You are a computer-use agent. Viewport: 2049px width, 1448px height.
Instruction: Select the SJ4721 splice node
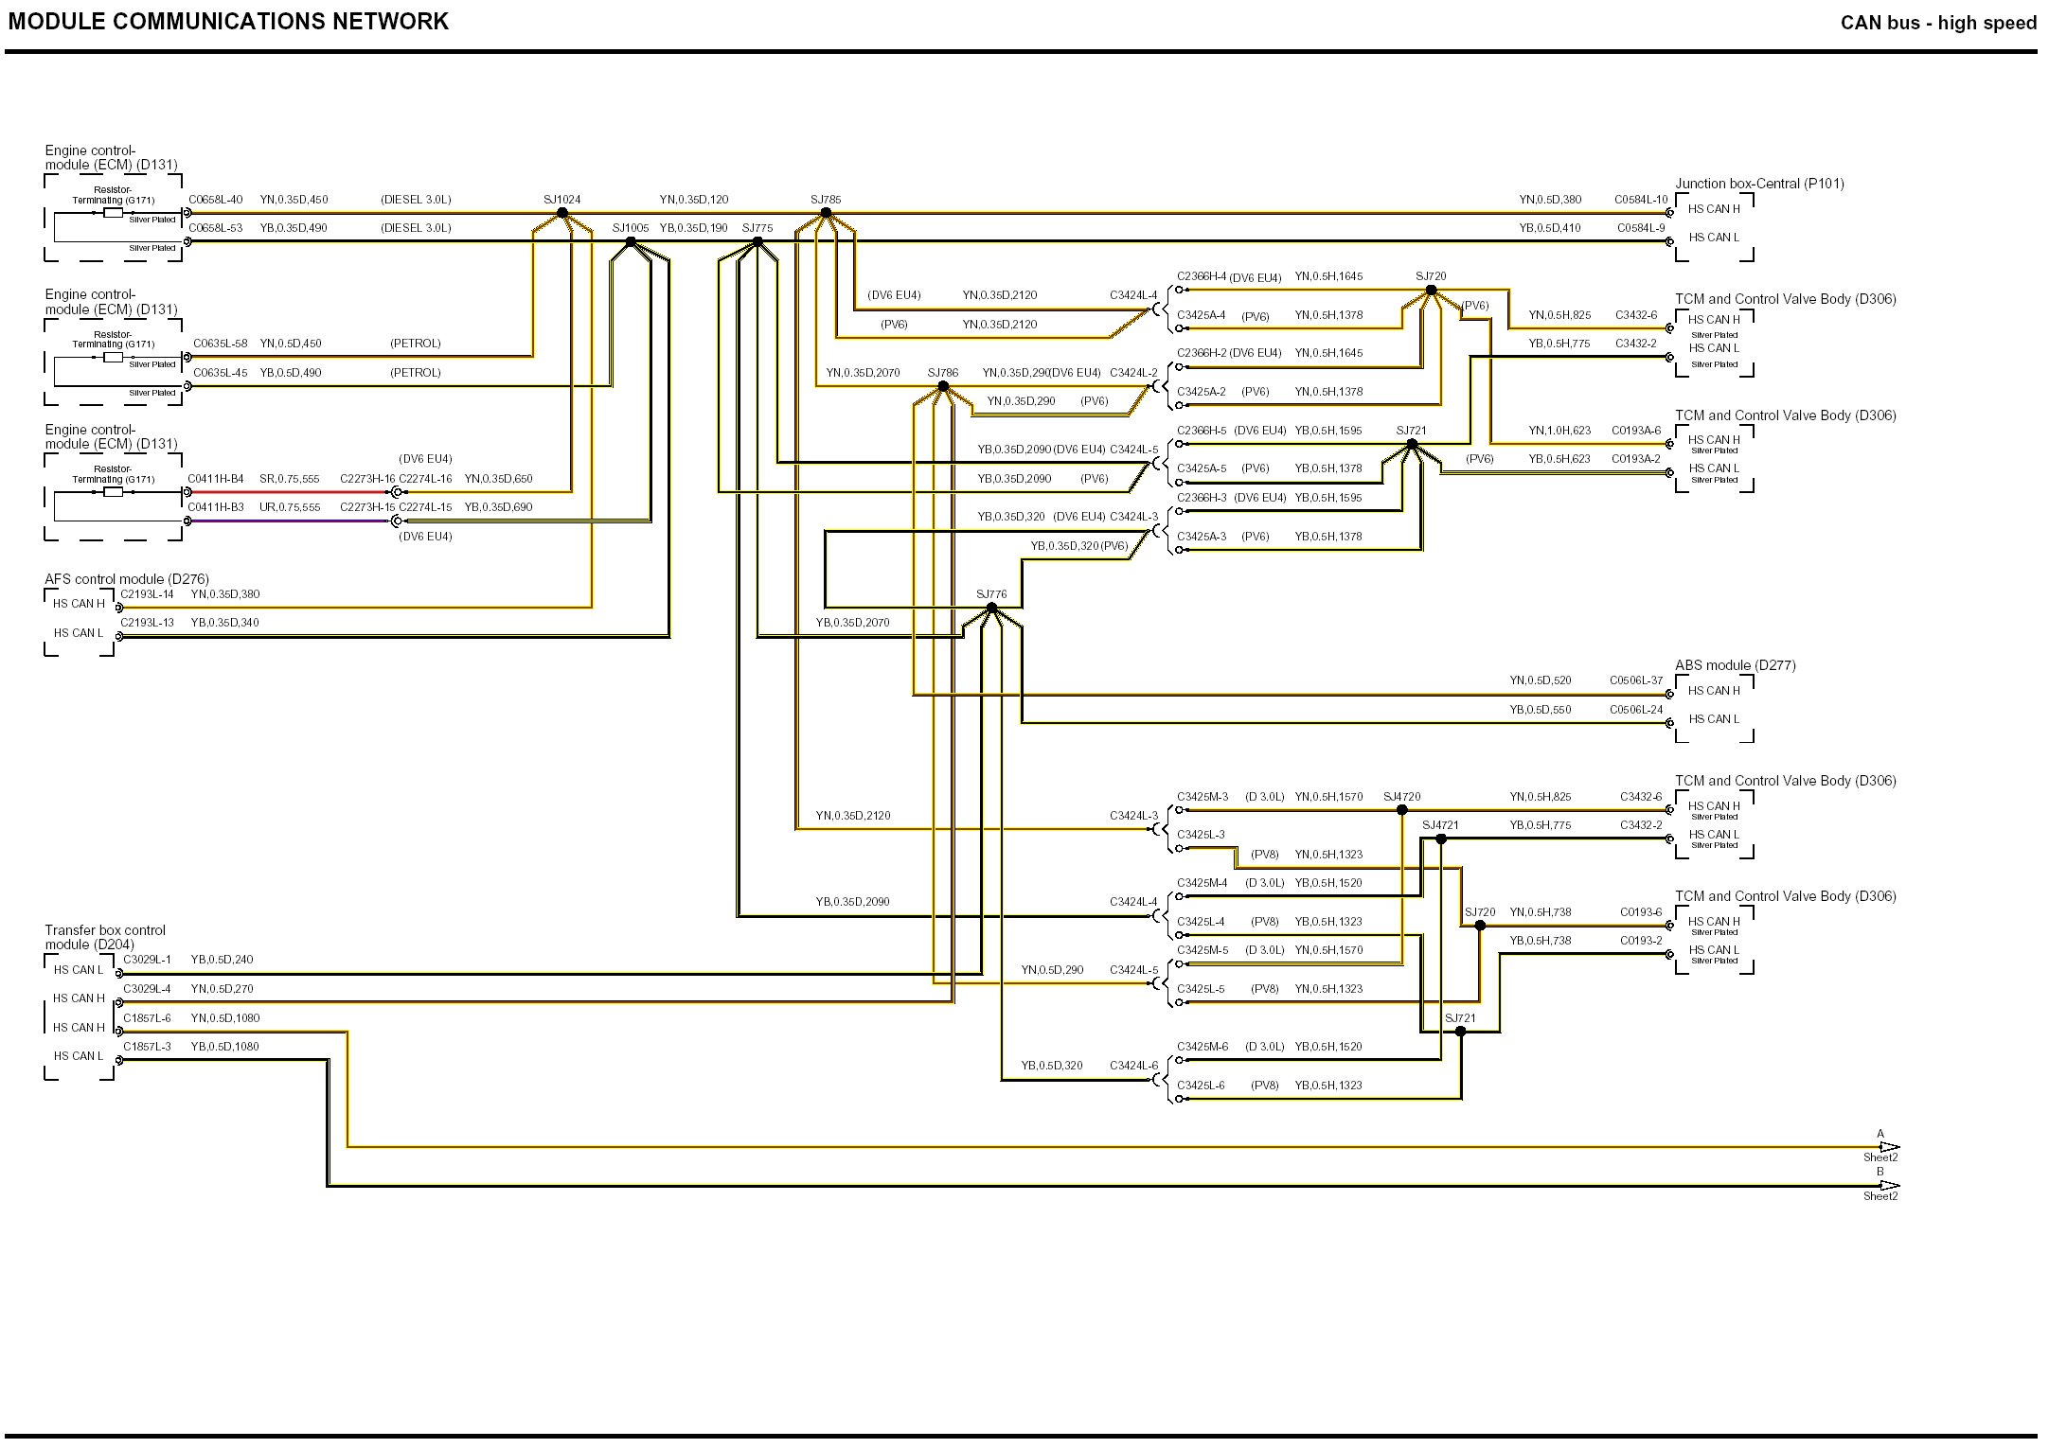click(x=1440, y=839)
